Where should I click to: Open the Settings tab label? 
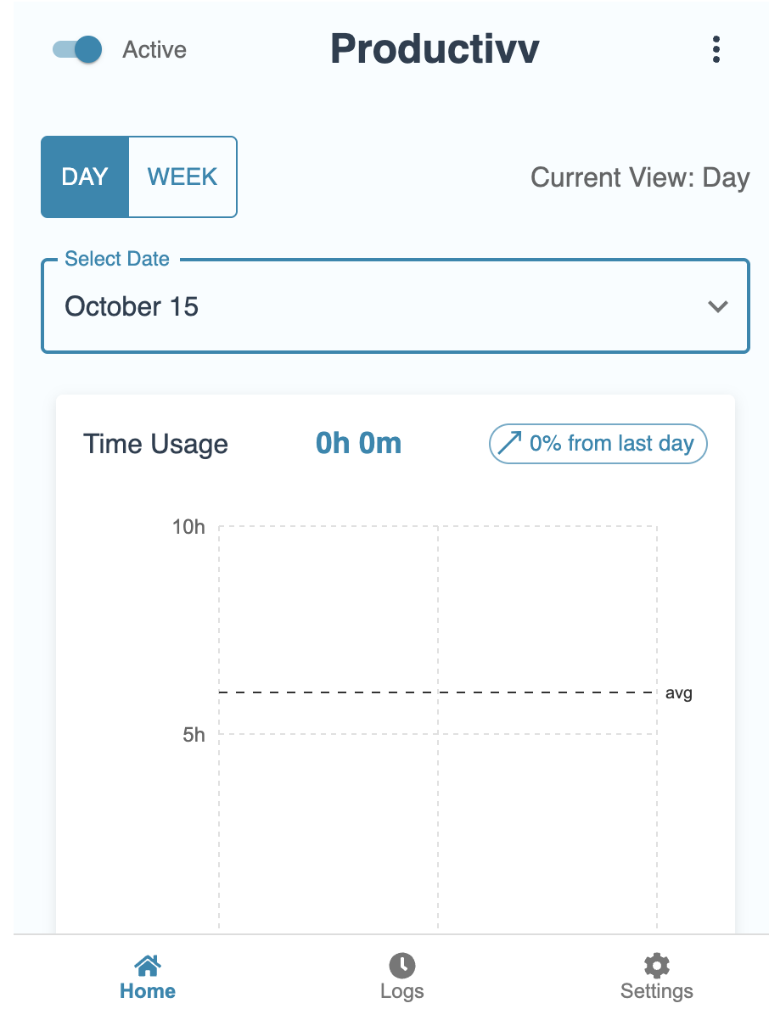coord(656,991)
